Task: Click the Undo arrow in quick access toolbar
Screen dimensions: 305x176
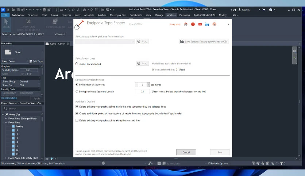Action: (x=30, y=10)
